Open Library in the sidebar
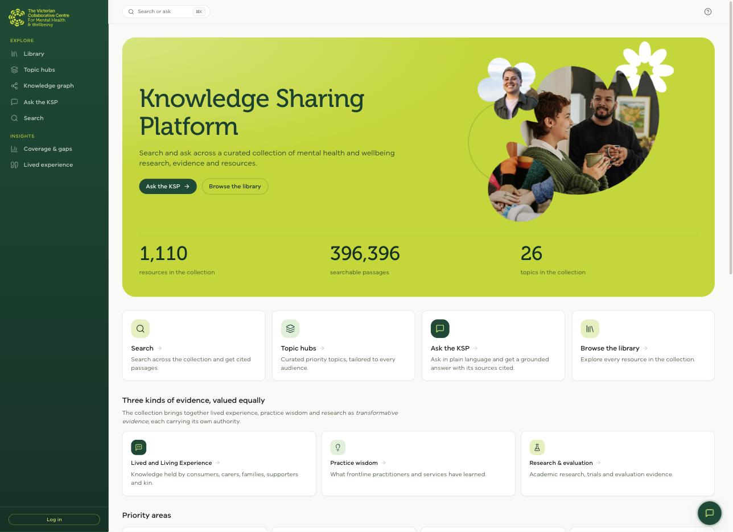Image resolution: width=733 pixels, height=532 pixels. (x=54, y=53)
